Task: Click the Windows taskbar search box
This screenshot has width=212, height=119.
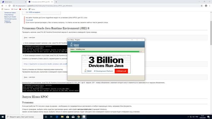Action: pos(24,117)
